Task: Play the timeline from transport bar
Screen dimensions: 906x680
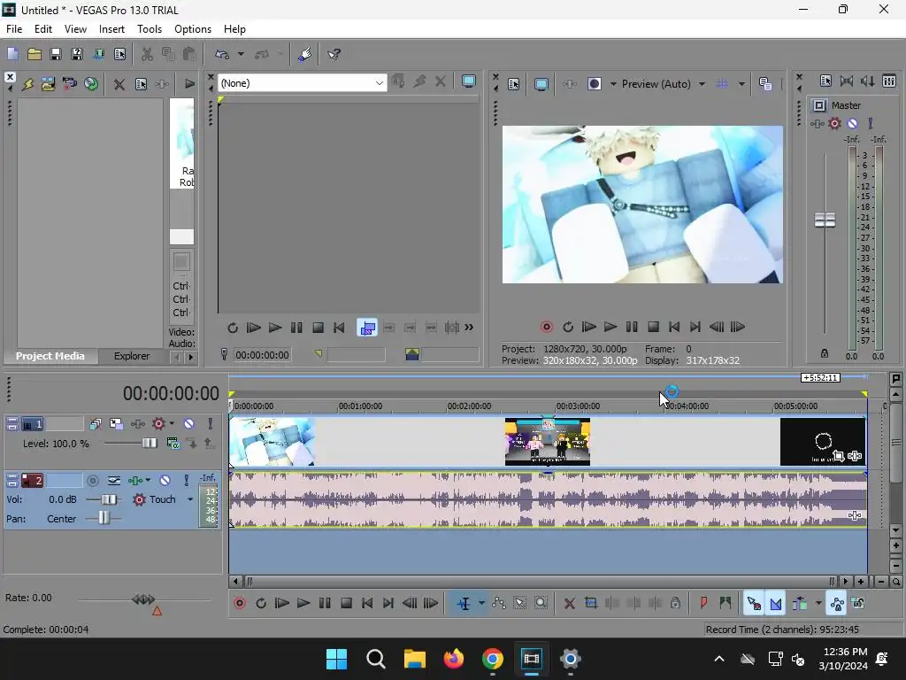Action: pos(303,604)
